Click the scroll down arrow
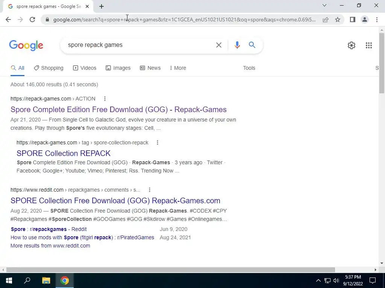385x288 pixels. (382, 263)
